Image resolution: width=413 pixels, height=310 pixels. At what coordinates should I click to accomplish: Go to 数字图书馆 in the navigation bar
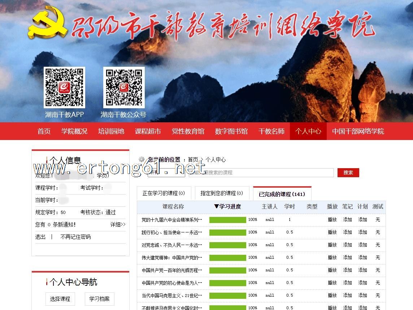231,131
